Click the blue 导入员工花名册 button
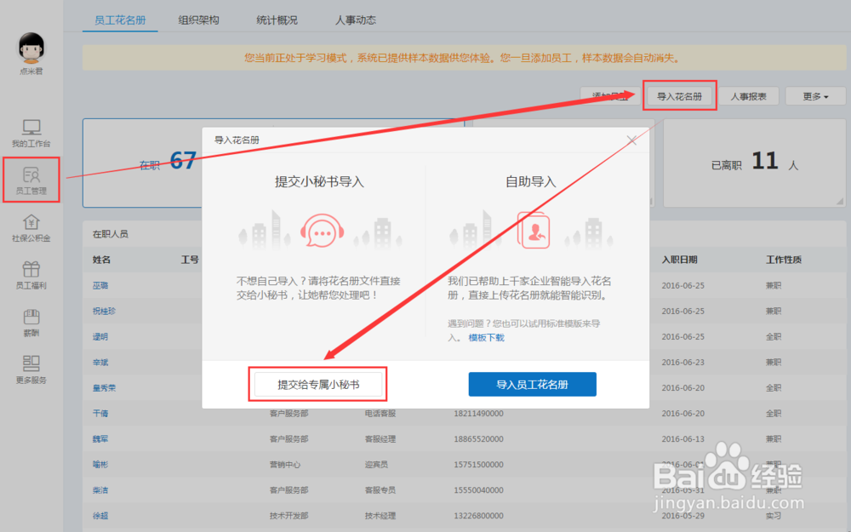 532,384
